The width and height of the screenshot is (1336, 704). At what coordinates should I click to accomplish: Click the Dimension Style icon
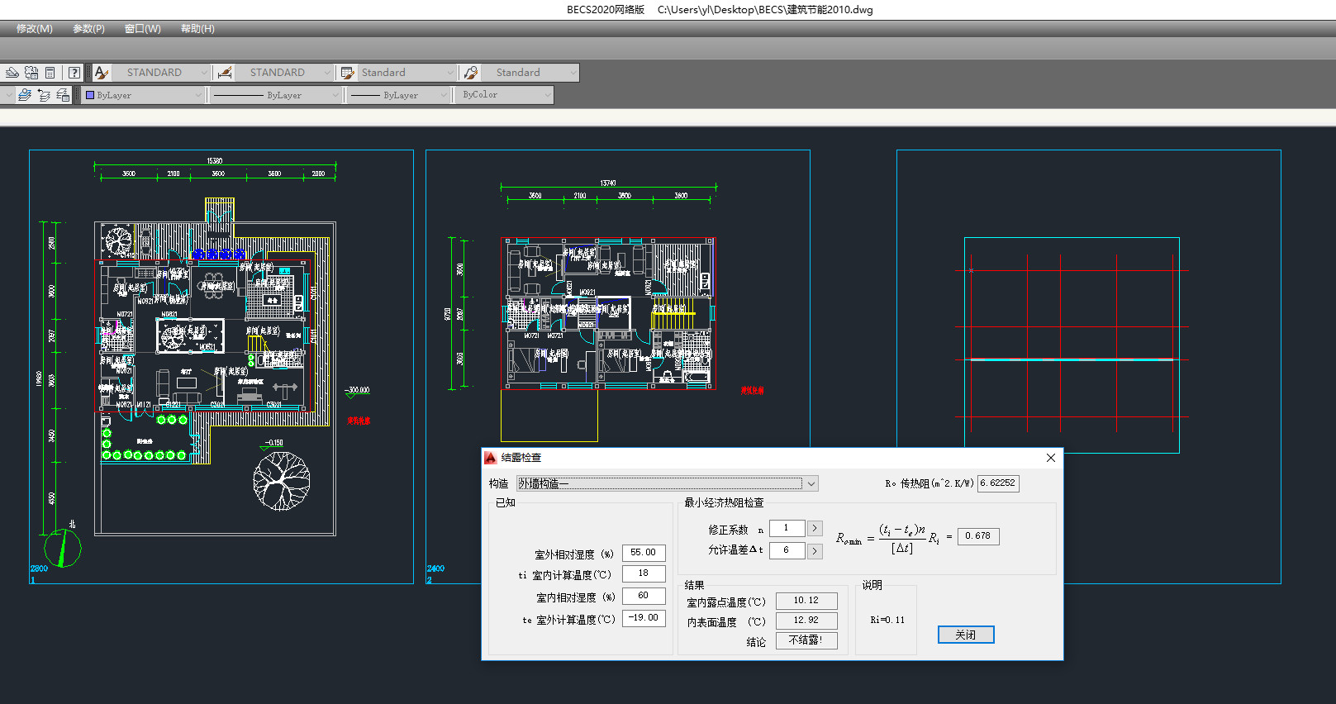point(224,73)
